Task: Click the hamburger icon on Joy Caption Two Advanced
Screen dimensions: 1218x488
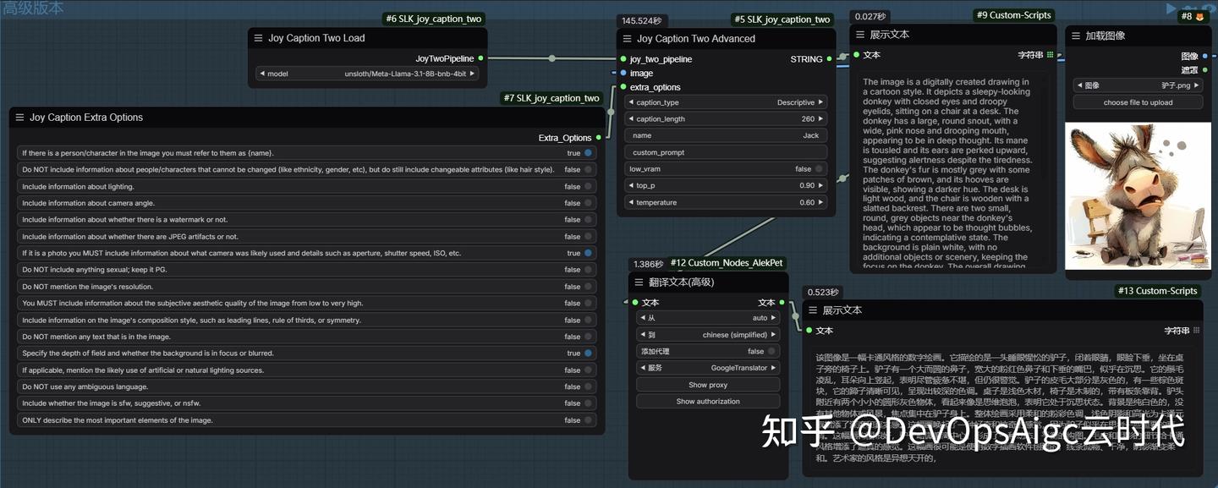Action: pos(627,38)
